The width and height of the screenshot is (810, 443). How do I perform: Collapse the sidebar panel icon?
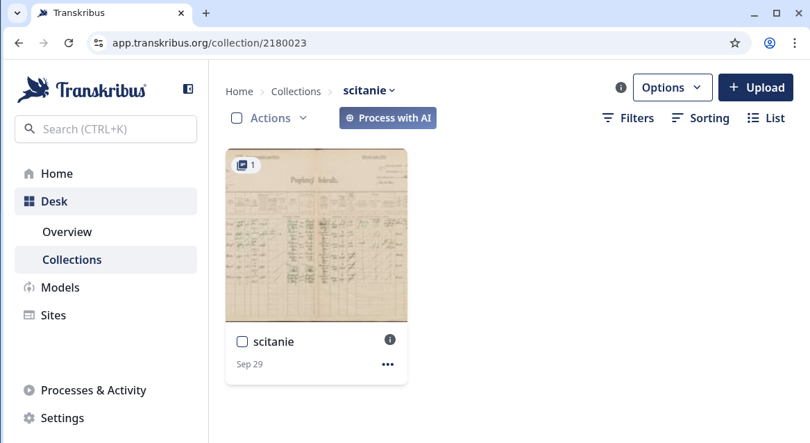coord(187,89)
